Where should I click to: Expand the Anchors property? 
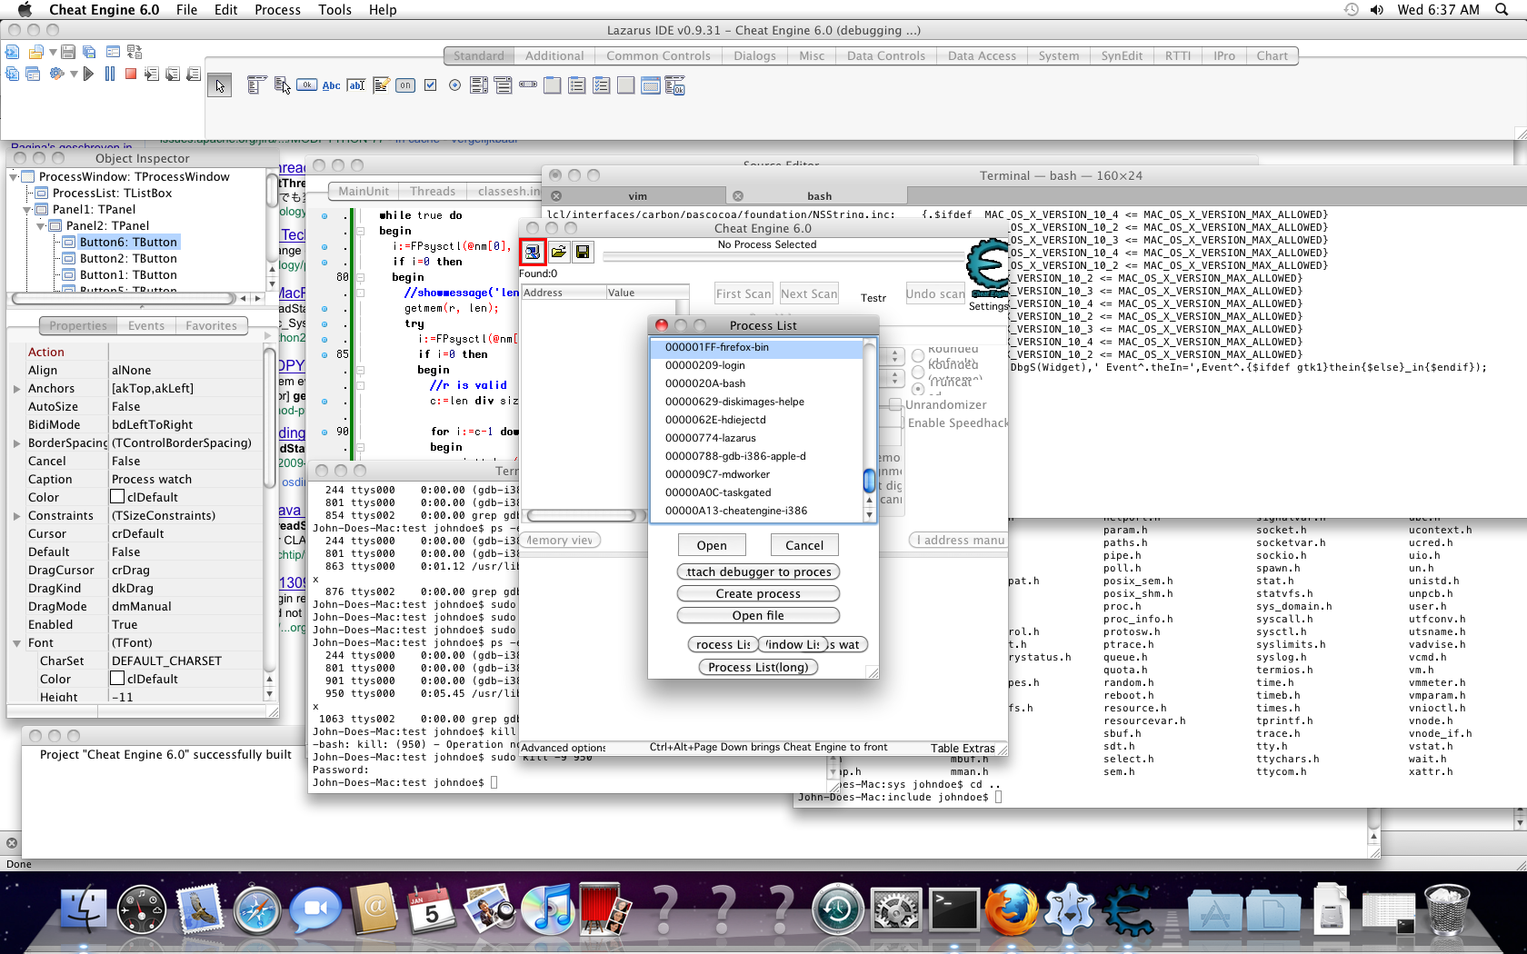[16, 389]
